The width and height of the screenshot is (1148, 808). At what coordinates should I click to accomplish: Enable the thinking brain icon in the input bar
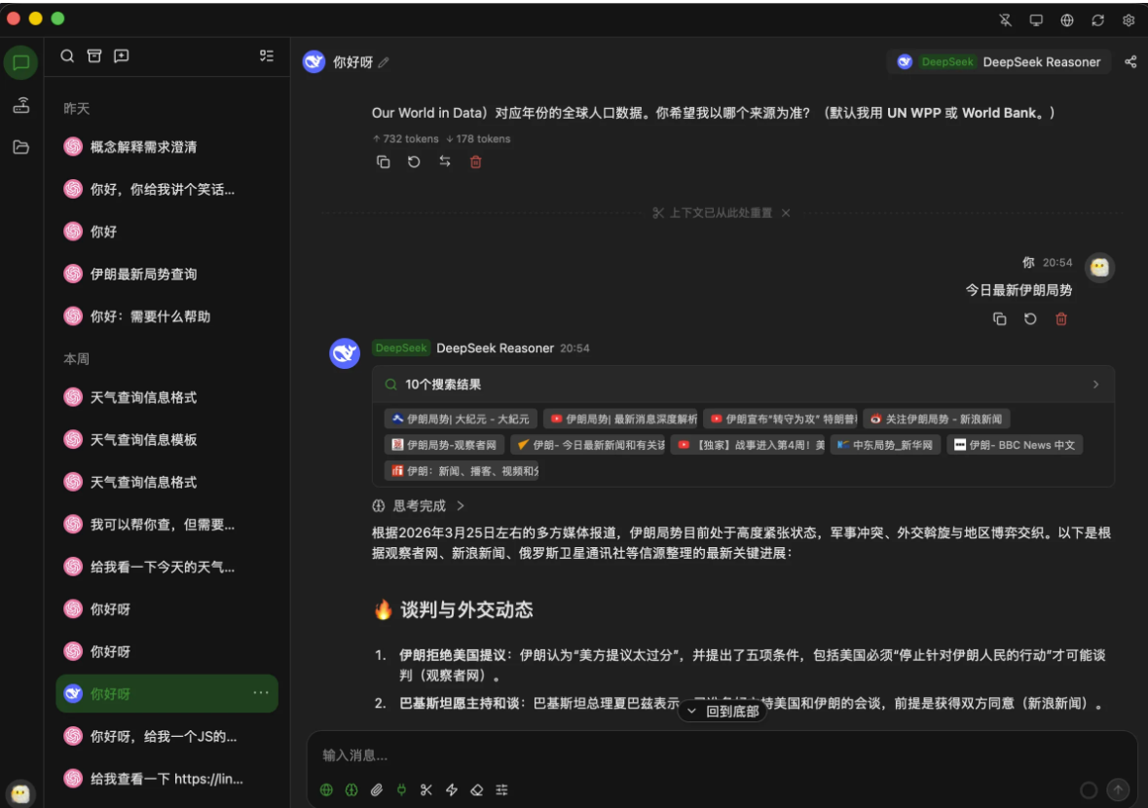(352, 790)
